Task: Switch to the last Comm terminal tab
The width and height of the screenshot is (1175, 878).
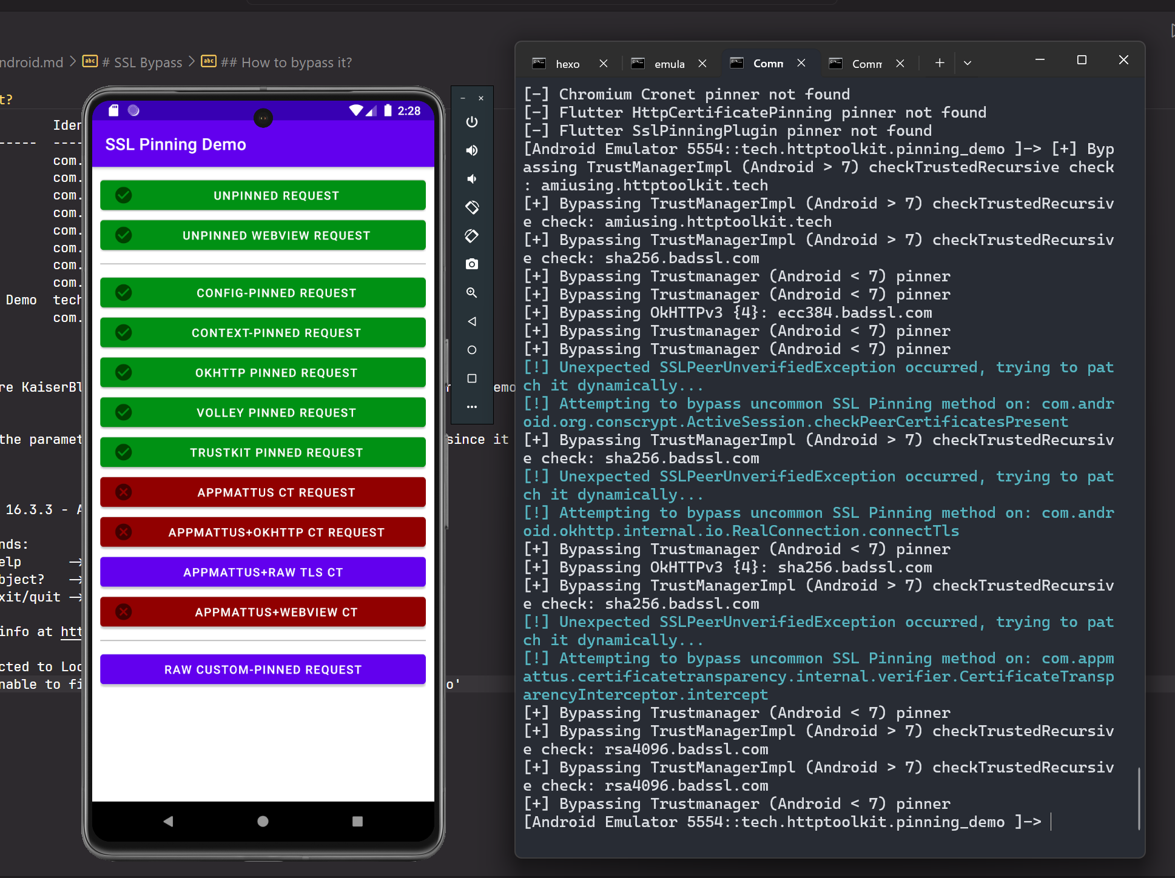Action: click(867, 64)
